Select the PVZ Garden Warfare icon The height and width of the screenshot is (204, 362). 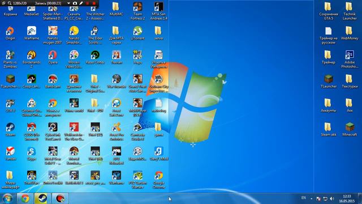(x=137, y=180)
